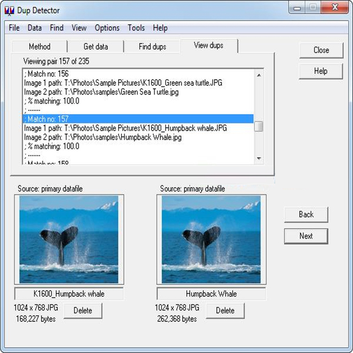Delete the K1600_Humpback whale image
The image size is (353, 353).
pyautogui.click(x=83, y=311)
